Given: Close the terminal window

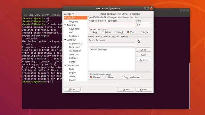Looking at the screenshot, I should (x=187, y=11).
